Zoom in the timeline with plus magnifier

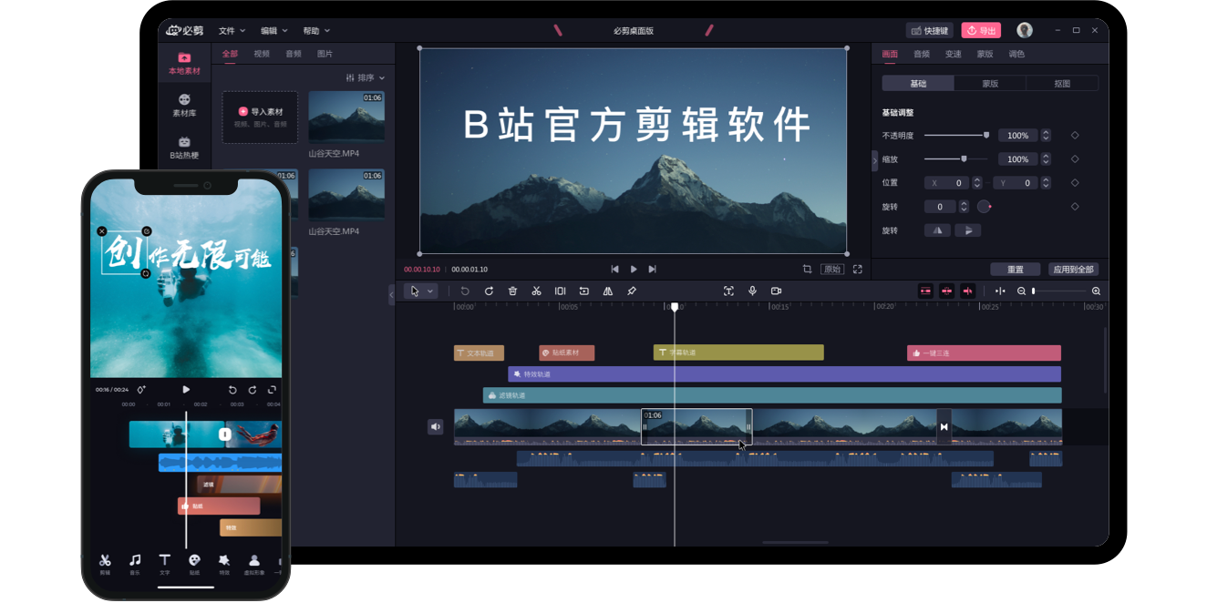1096,291
